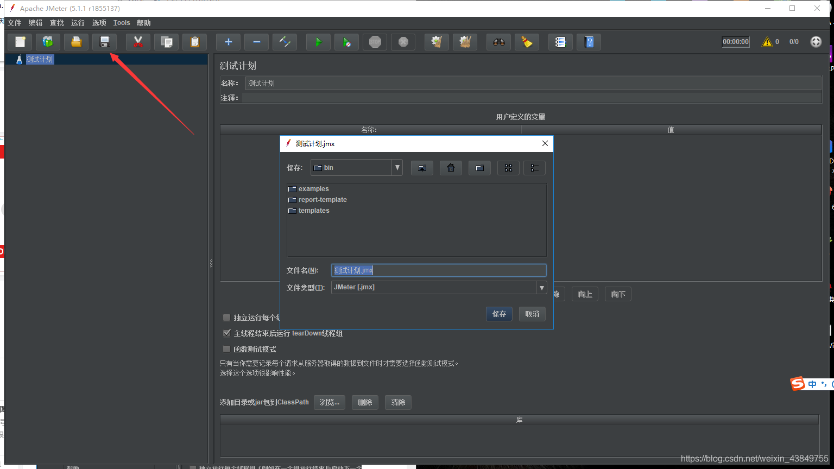
Task: Click the 名称 column header
Action: pyautogui.click(x=370, y=130)
